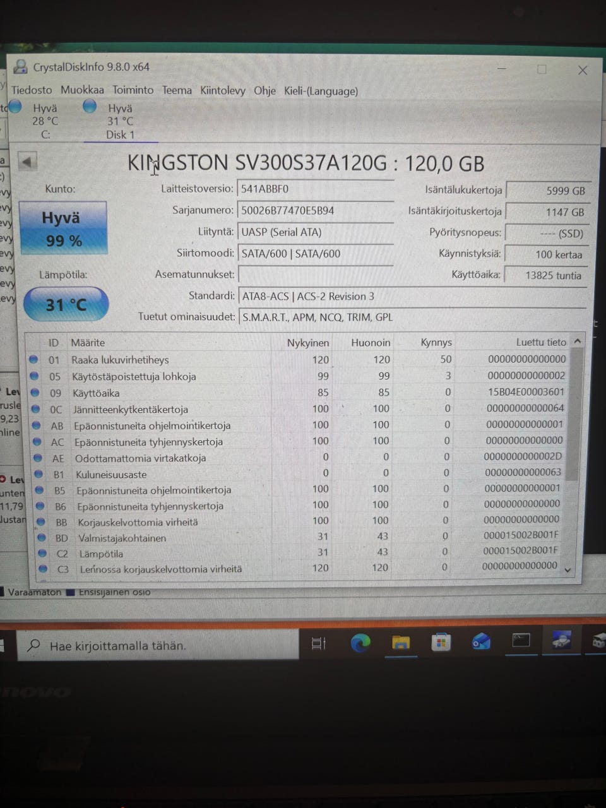Click the status dot for attribute B6

40,506
